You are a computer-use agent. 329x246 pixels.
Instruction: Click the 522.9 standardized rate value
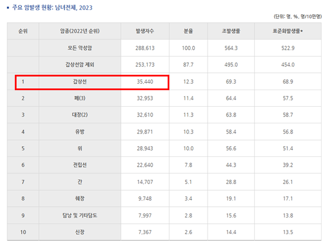coord(288,48)
